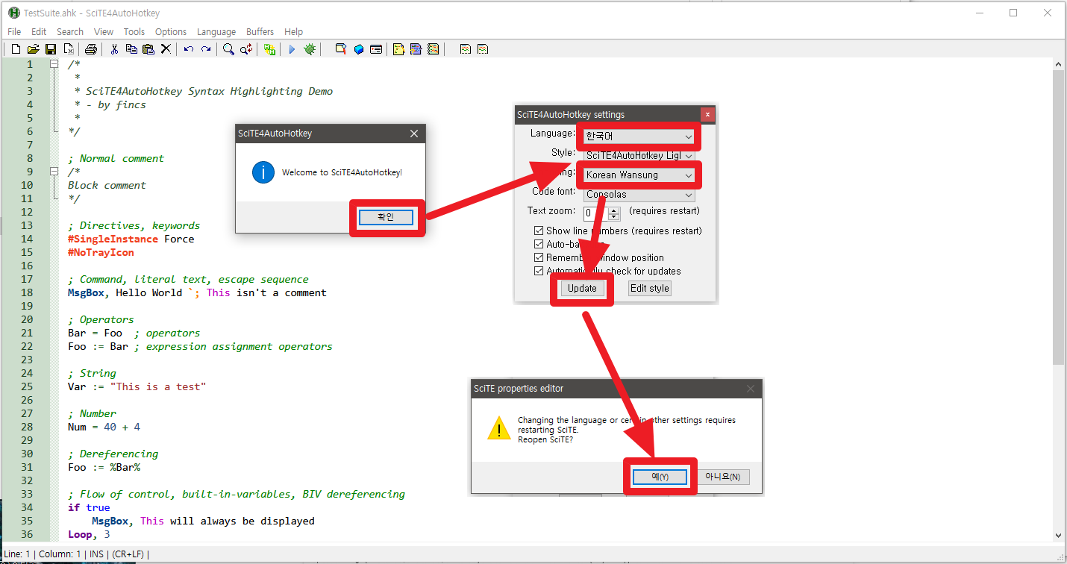The width and height of the screenshot is (1067, 564).
Task: Open the View menu
Action: (x=104, y=31)
